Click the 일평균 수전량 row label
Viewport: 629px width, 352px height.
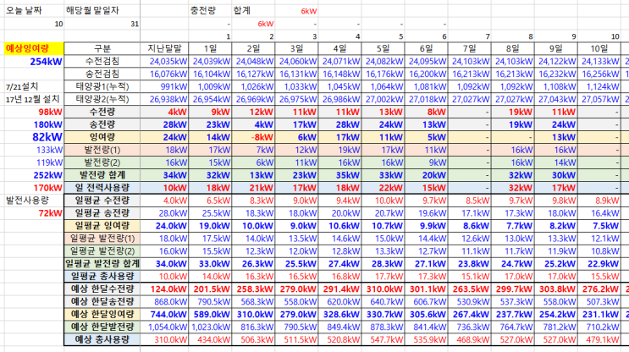tap(102, 200)
